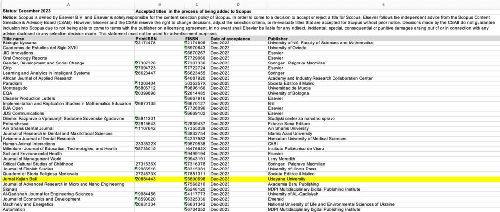
Task: Select 'Cleaner Production Letters' cell
Action: 68,98
